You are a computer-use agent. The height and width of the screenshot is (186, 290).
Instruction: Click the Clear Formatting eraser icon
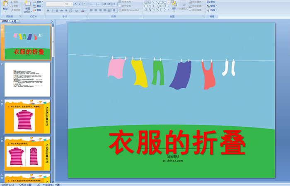(85, 4)
